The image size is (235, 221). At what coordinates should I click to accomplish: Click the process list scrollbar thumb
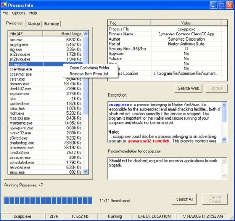tap(86, 75)
